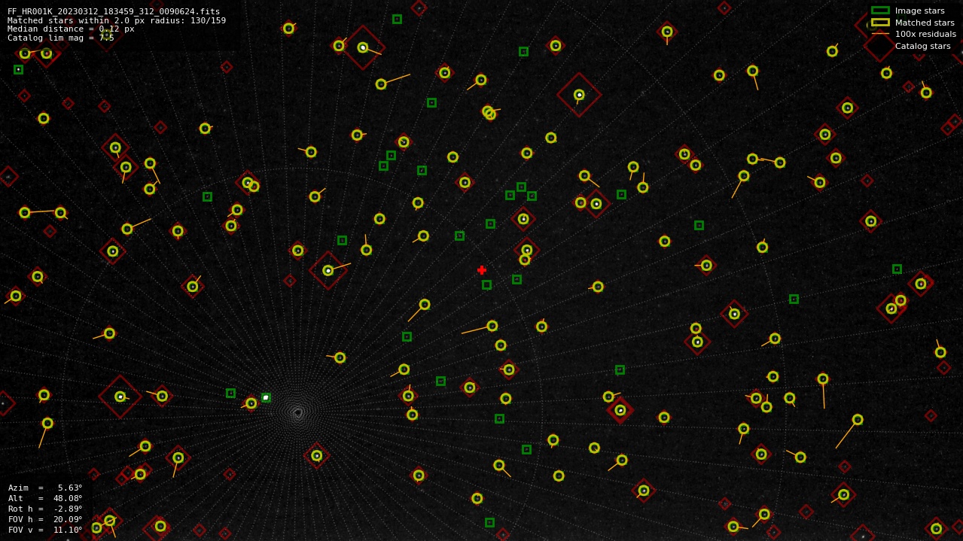This screenshot has height=541, width=963.
Task: Select the 'Catalog stars' legend label
Action: tap(922, 46)
